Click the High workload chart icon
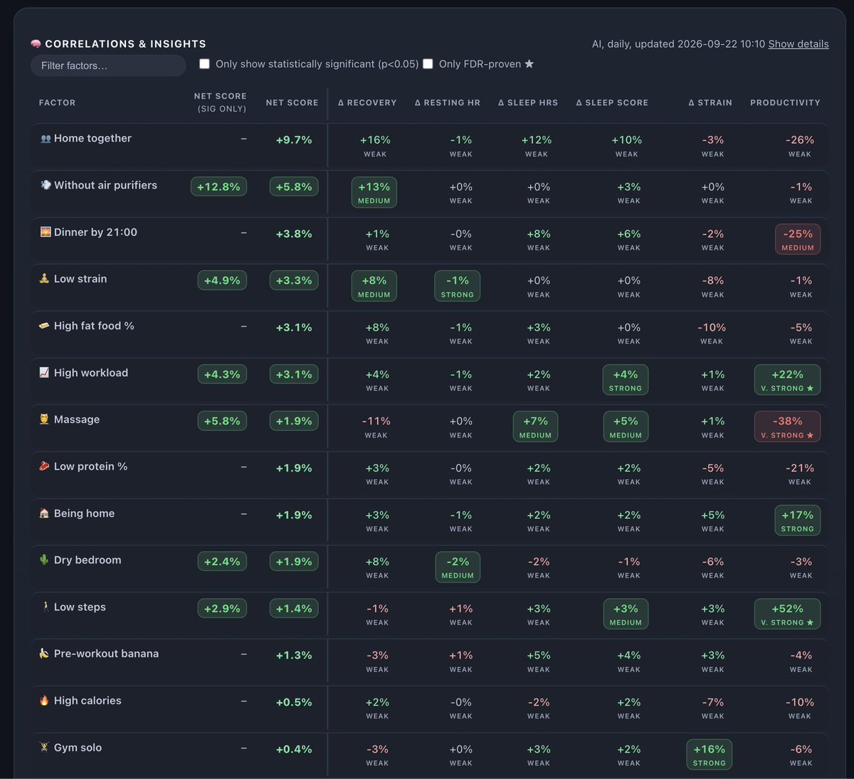The height and width of the screenshot is (779, 854). (44, 373)
